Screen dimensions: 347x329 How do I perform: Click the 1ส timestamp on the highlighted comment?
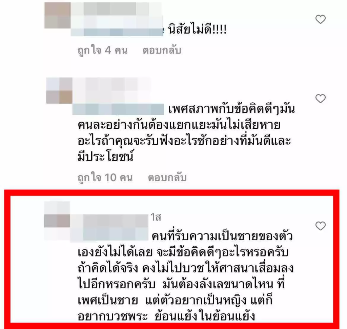coord(156,217)
